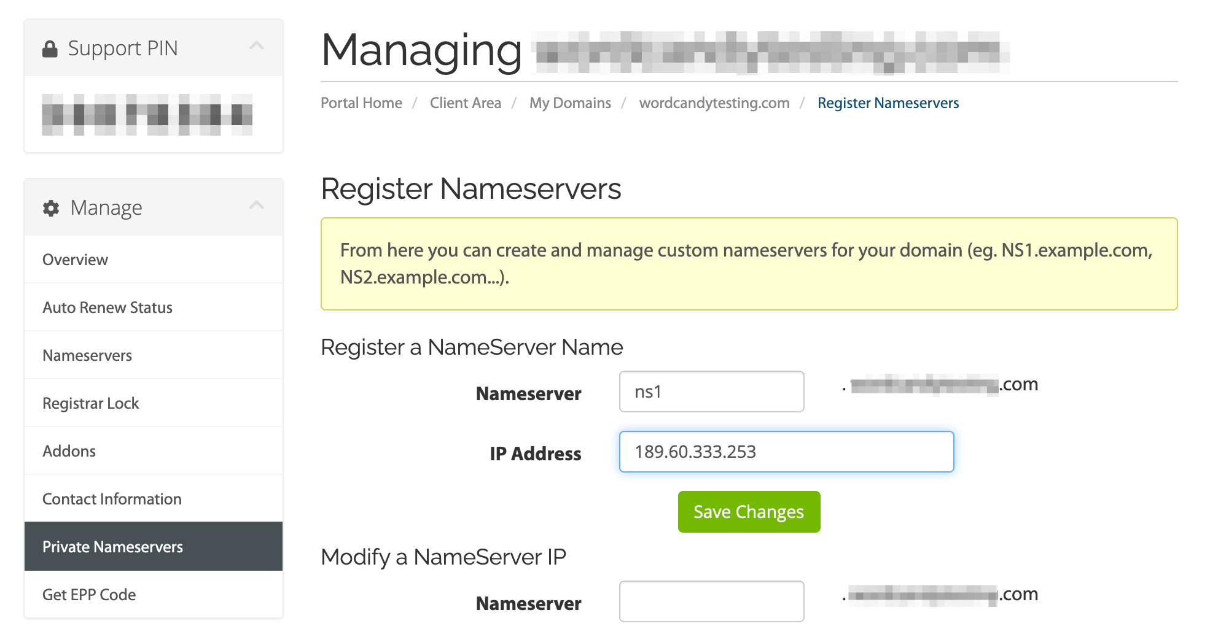The height and width of the screenshot is (637, 1210).
Task: Select the IP Address field showing 189.60.333.253
Action: pyautogui.click(x=786, y=452)
